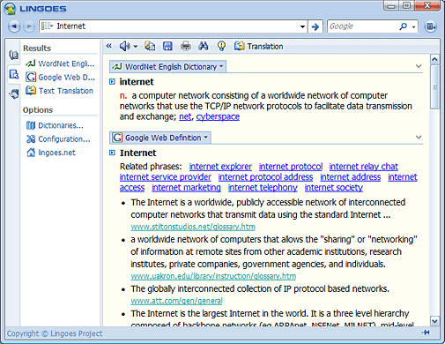445x344 pixels.
Task: Open Dictionaries... option
Action: click(55, 125)
